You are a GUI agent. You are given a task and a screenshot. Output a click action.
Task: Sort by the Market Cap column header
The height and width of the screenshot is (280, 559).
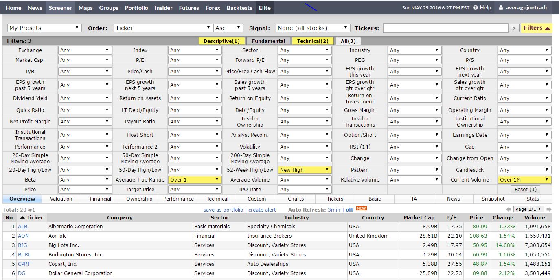419,218
